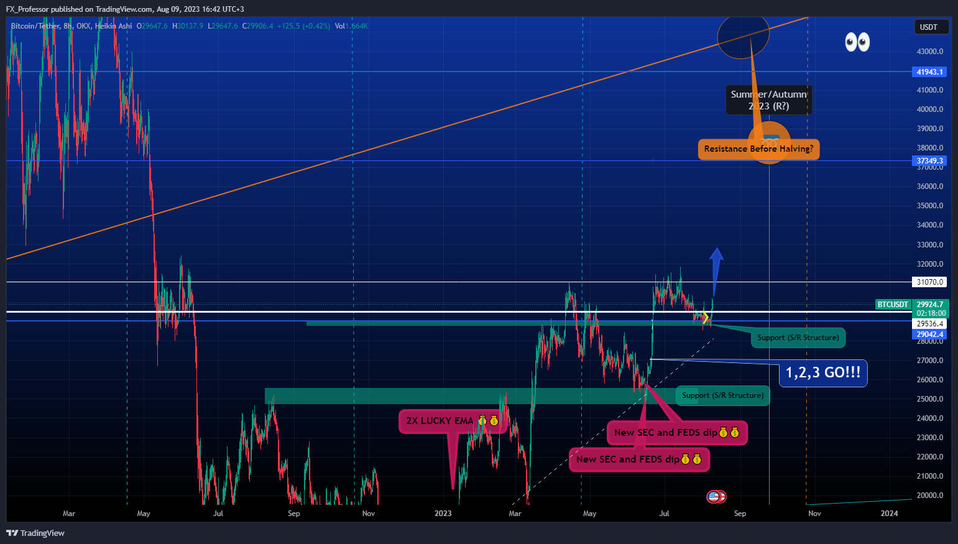Click the 31070.0 price label
Screen dimensions: 958x544
point(930,282)
